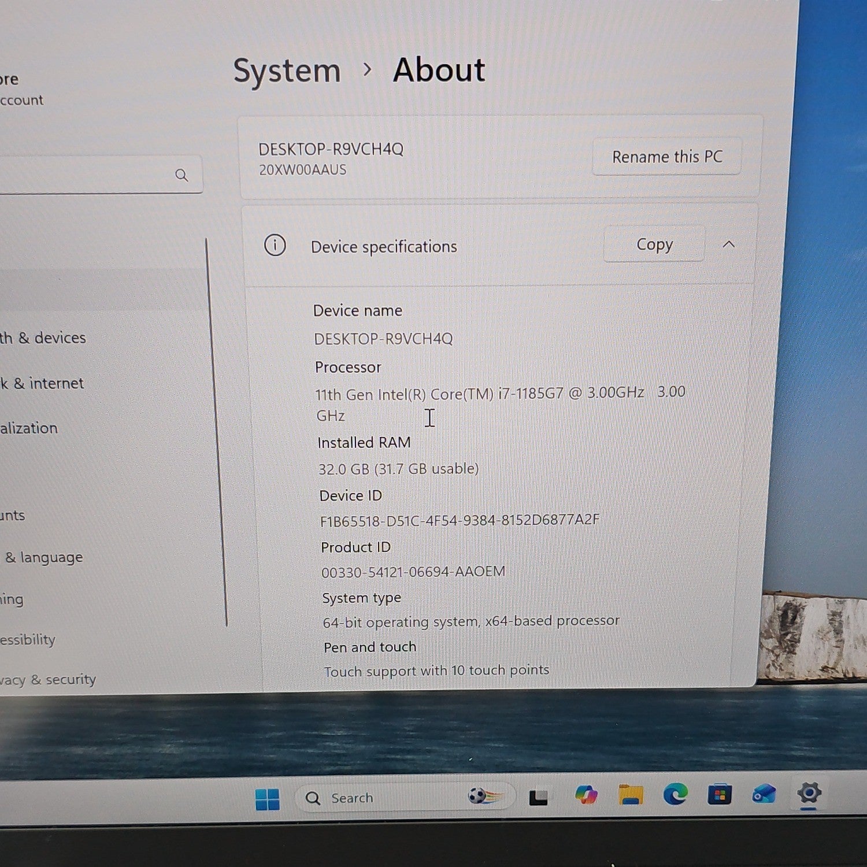The width and height of the screenshot is (867, 867).
Task: Copy the device specifications
Action: click(654, 244)
